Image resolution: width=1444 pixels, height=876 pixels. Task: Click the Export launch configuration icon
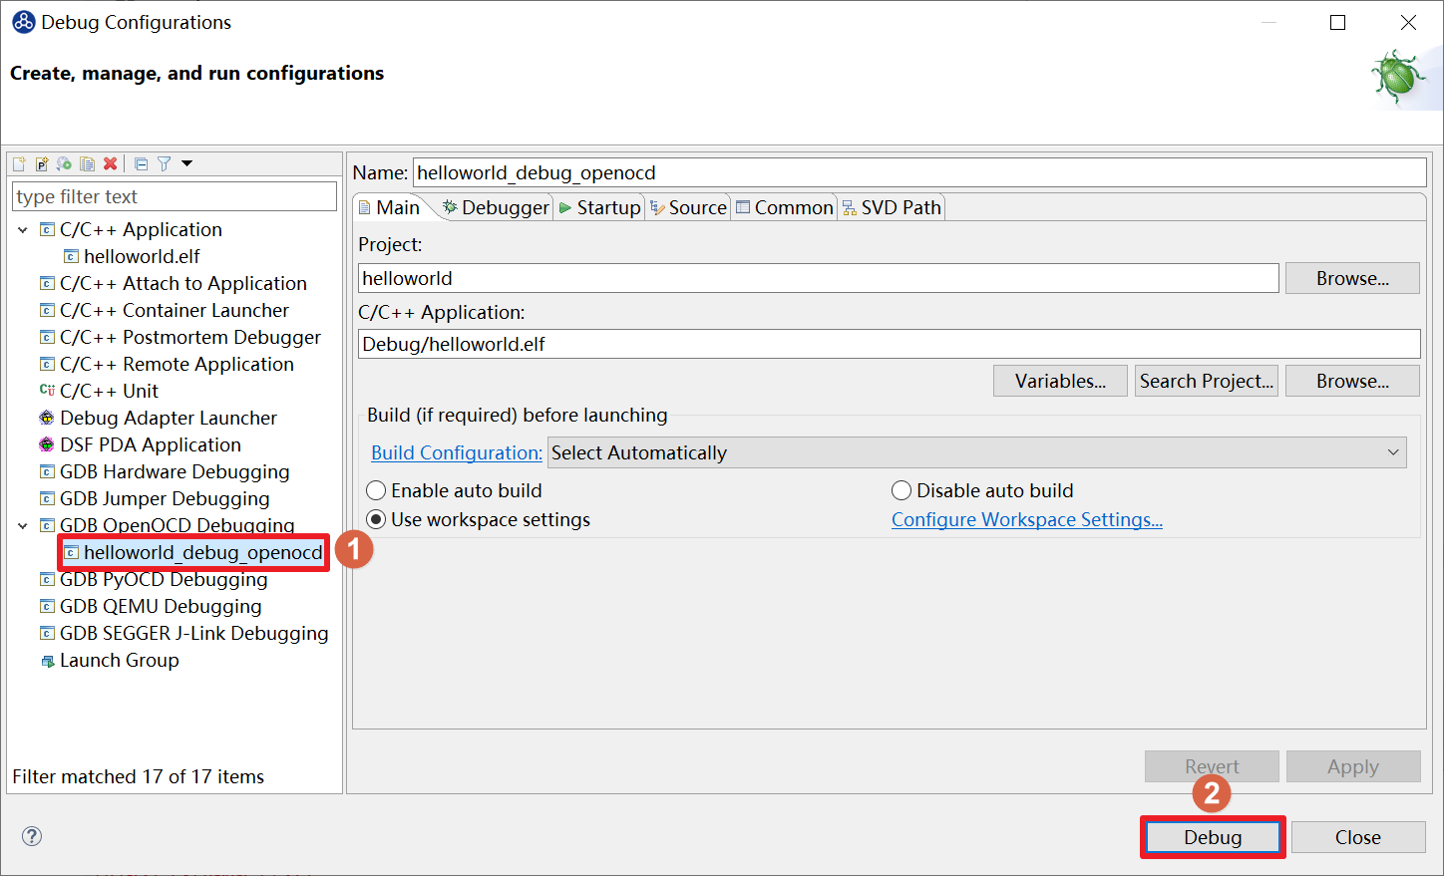coord(65,163)
